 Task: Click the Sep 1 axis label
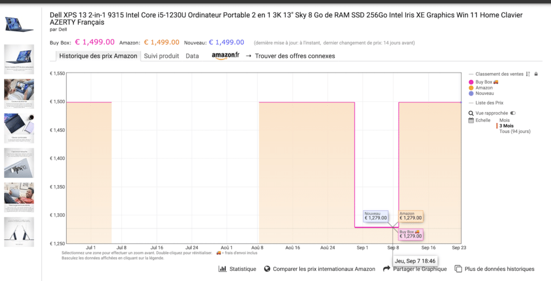tap(362, 248)
